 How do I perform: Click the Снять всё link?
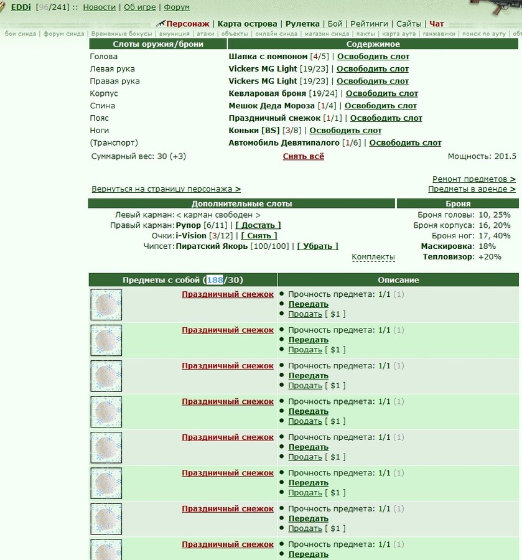point(304,156)
